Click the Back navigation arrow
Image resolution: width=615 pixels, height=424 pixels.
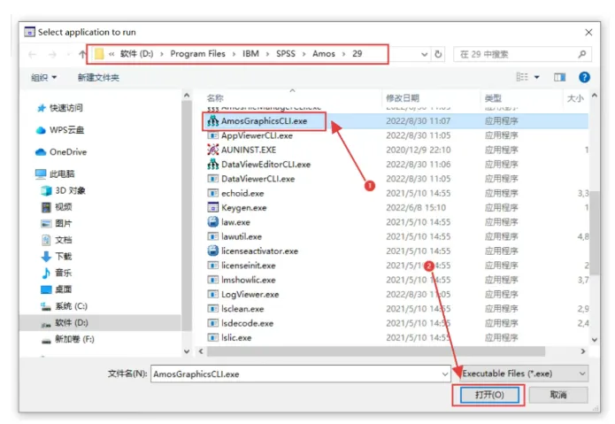[33, 54]
